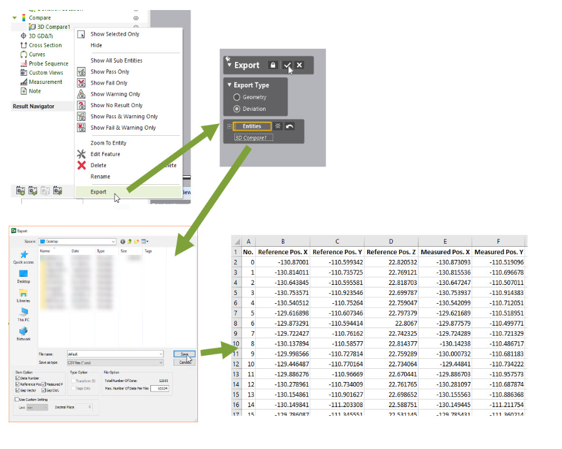Toggle visibility eye for Compare
The width and height of the screenshot is (562, 449).
136,18
